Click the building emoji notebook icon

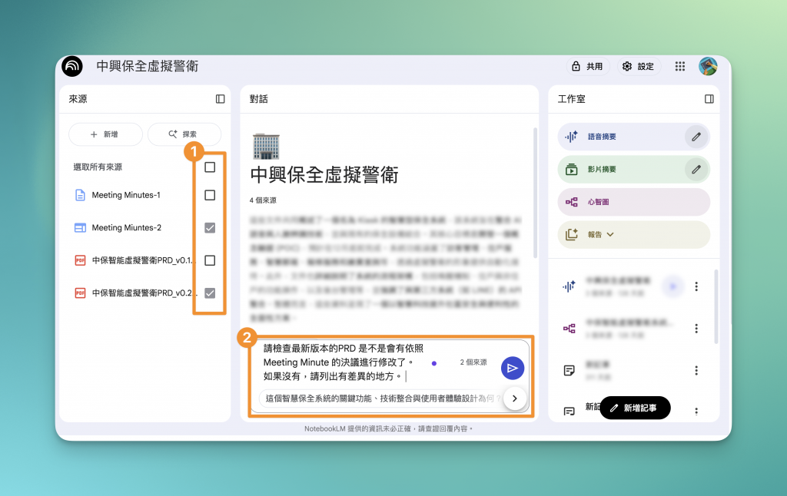(x=265, y=147)
